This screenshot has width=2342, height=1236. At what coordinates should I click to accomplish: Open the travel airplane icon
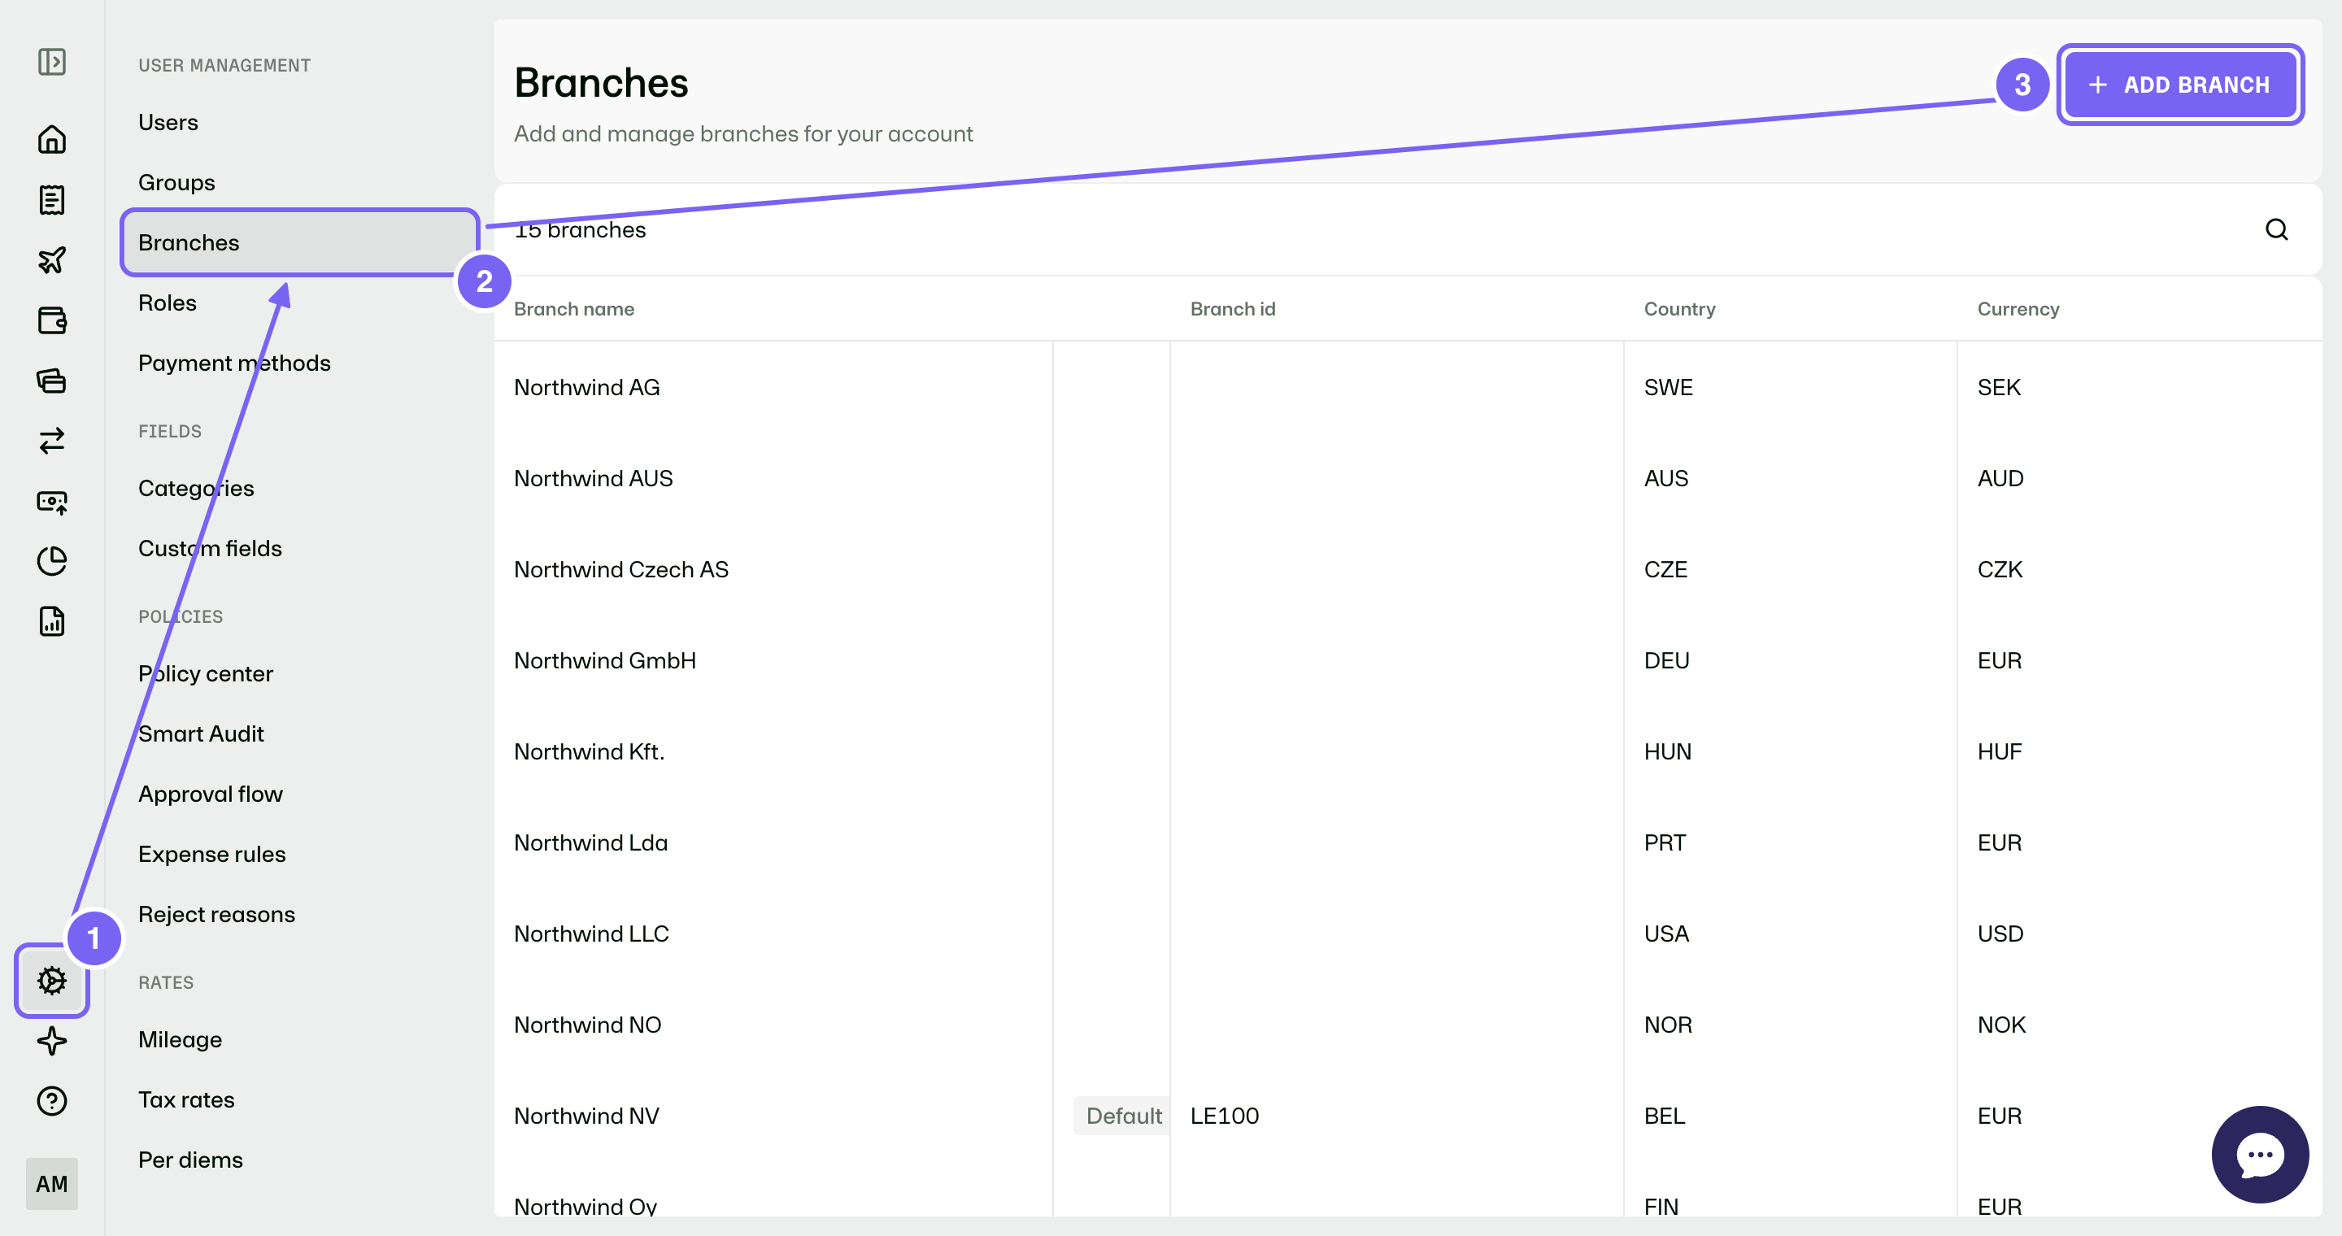click(x=52, y=260)
